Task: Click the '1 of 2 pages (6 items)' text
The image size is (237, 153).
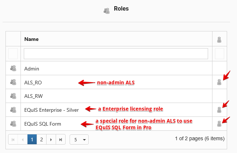Action: click(200, 138)
